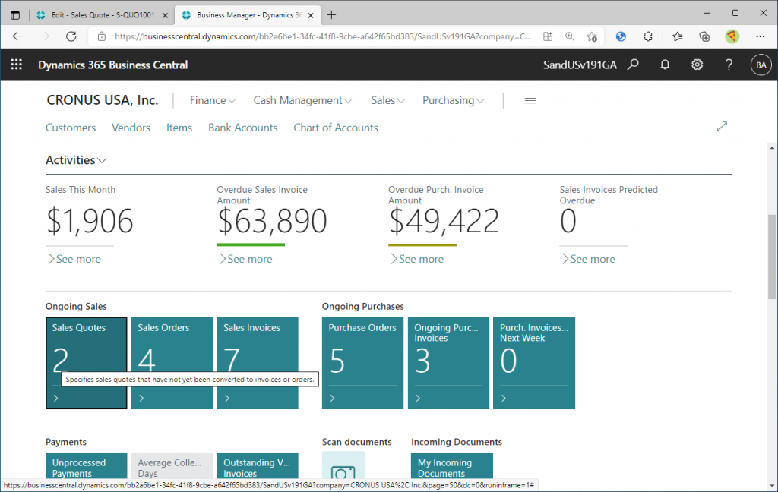Open the Chart of Accounts
This screenshot has width=778, height=492.
pos(335,128)
